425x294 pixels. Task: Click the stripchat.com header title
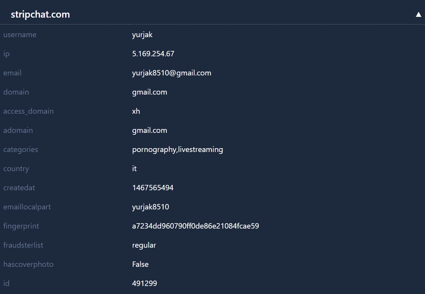[x=40, y=15]
